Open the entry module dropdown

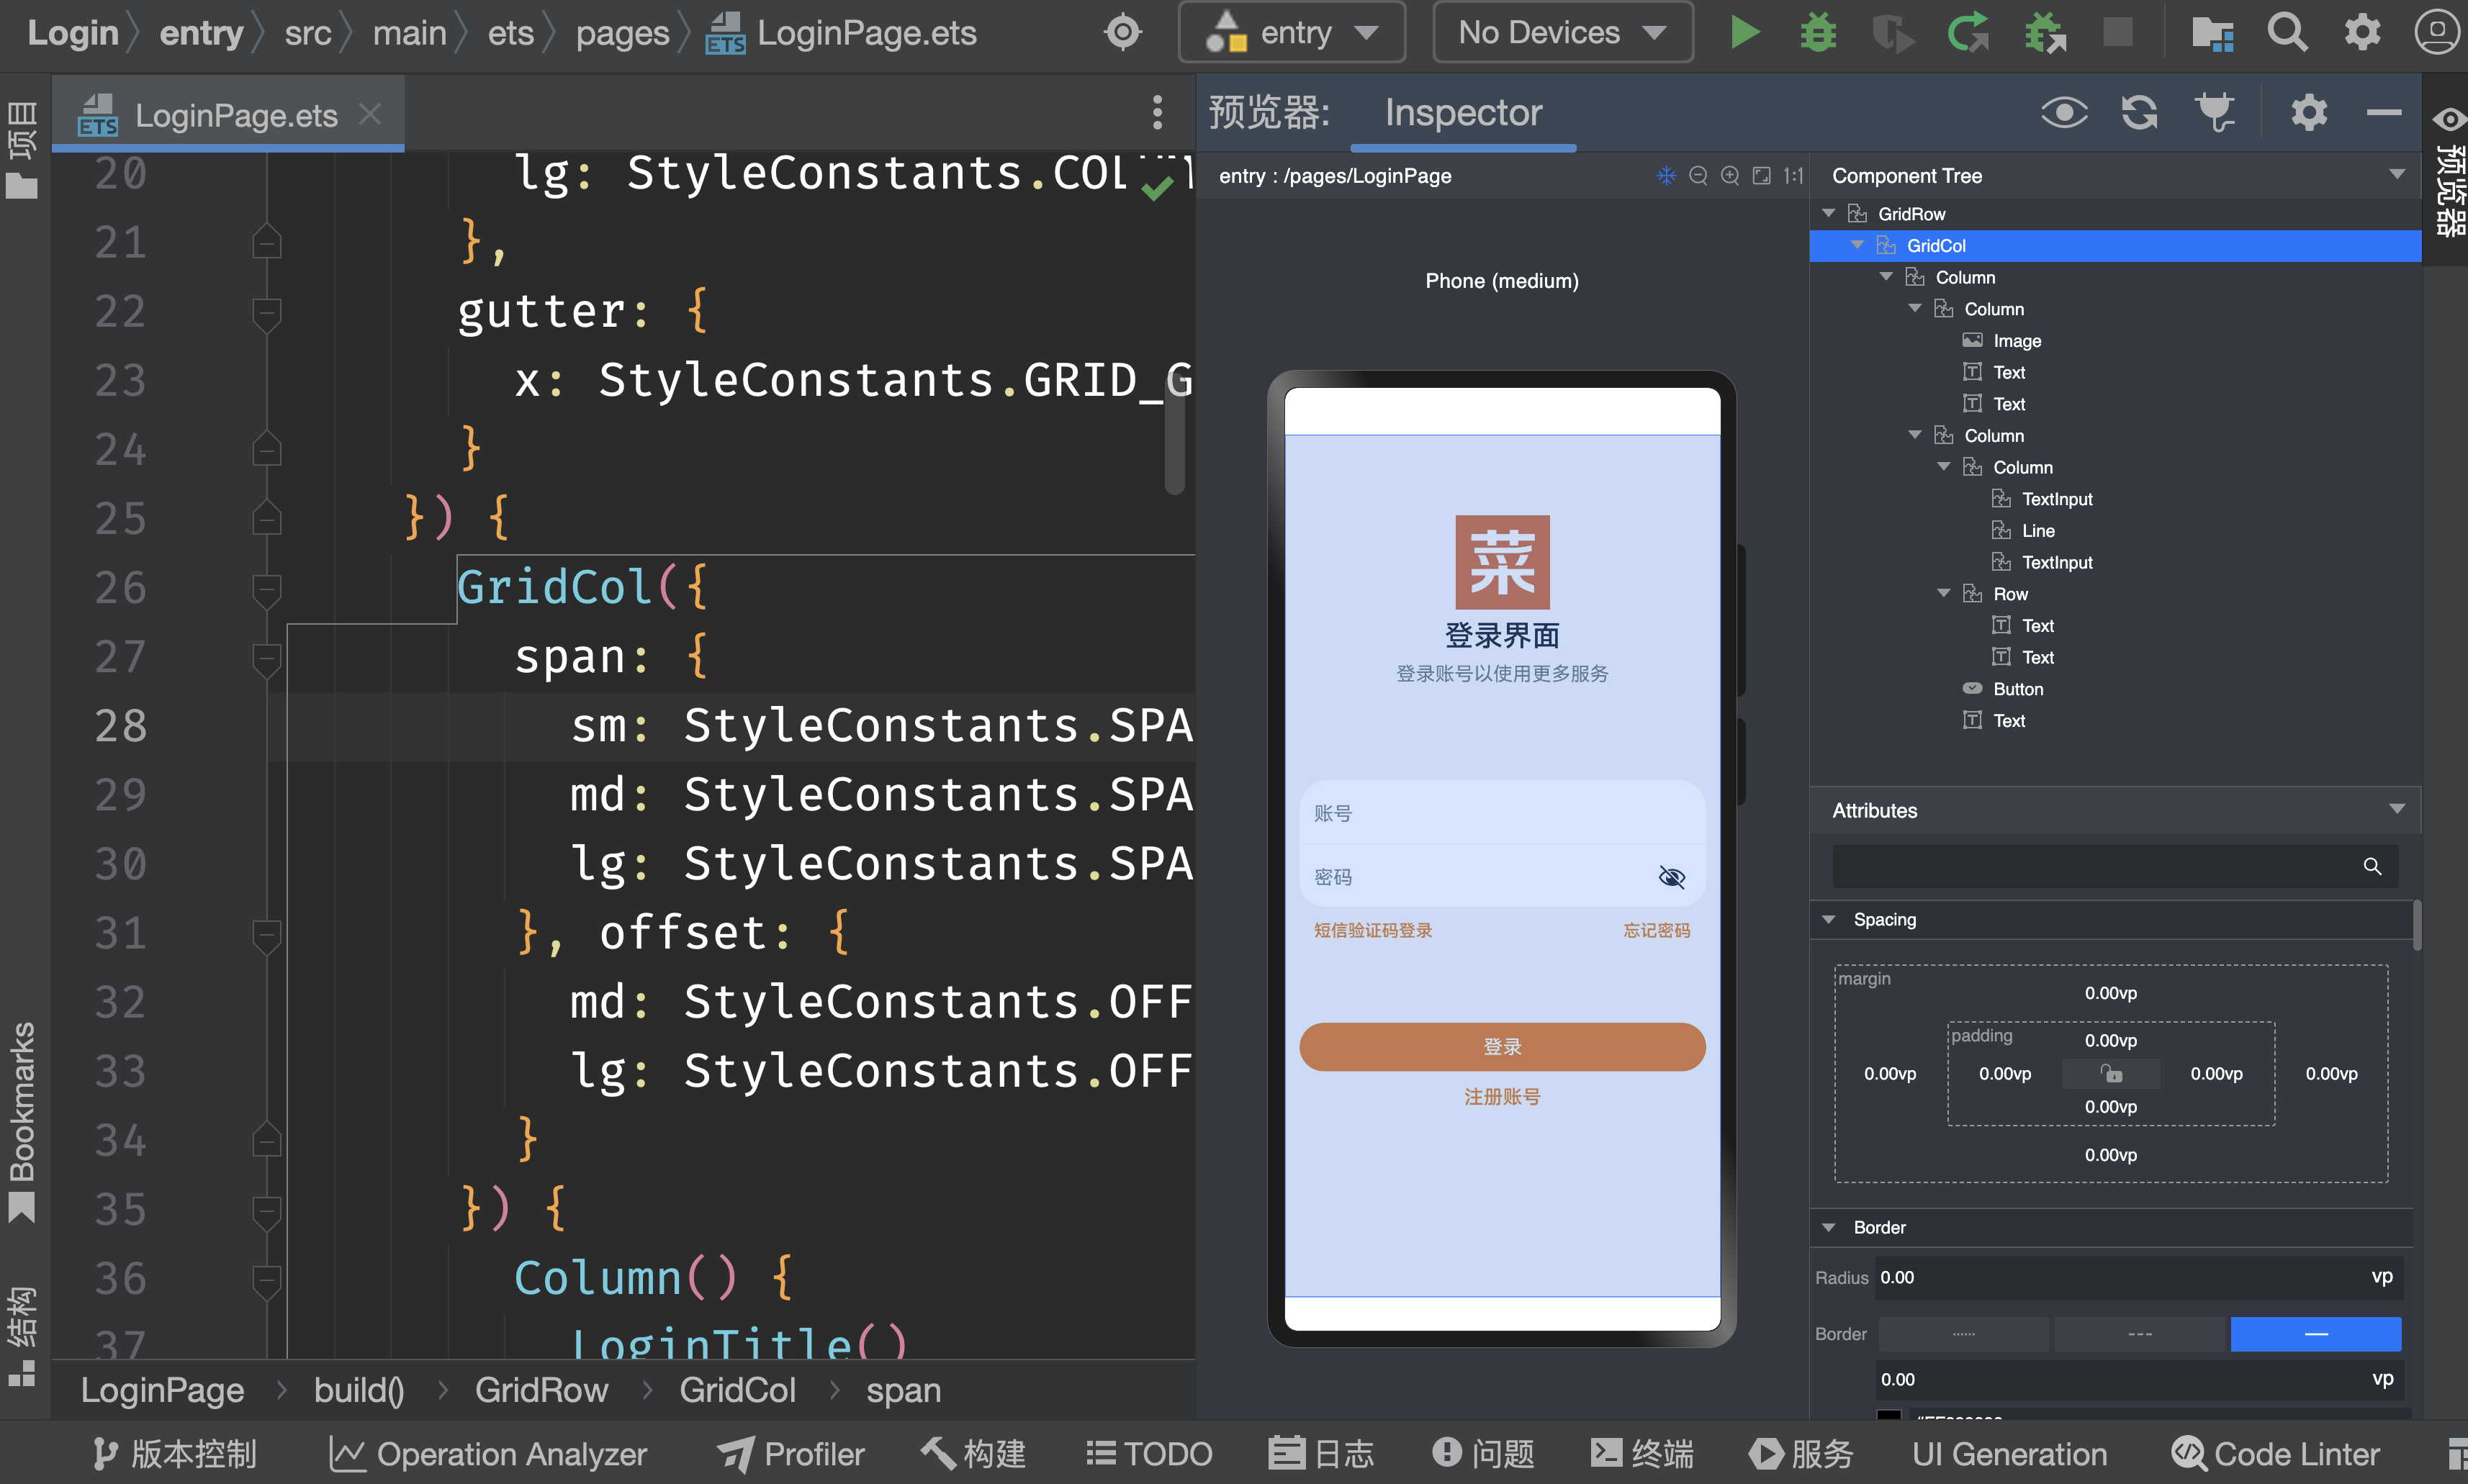(1292, 32)
